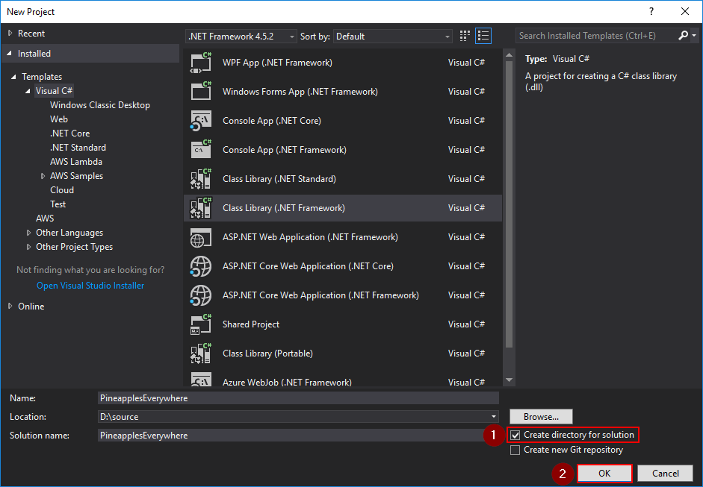Click the project Name text field

coord(298,398)
